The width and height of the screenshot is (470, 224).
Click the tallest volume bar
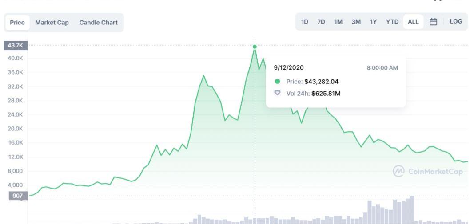tap(412, 210)
